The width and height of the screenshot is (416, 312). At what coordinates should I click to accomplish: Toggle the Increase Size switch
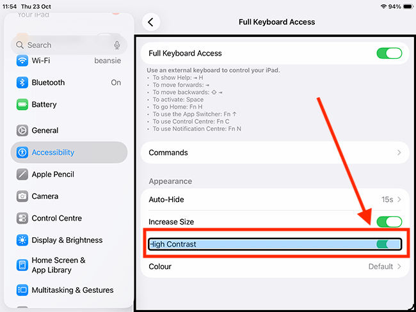(389, 222)
